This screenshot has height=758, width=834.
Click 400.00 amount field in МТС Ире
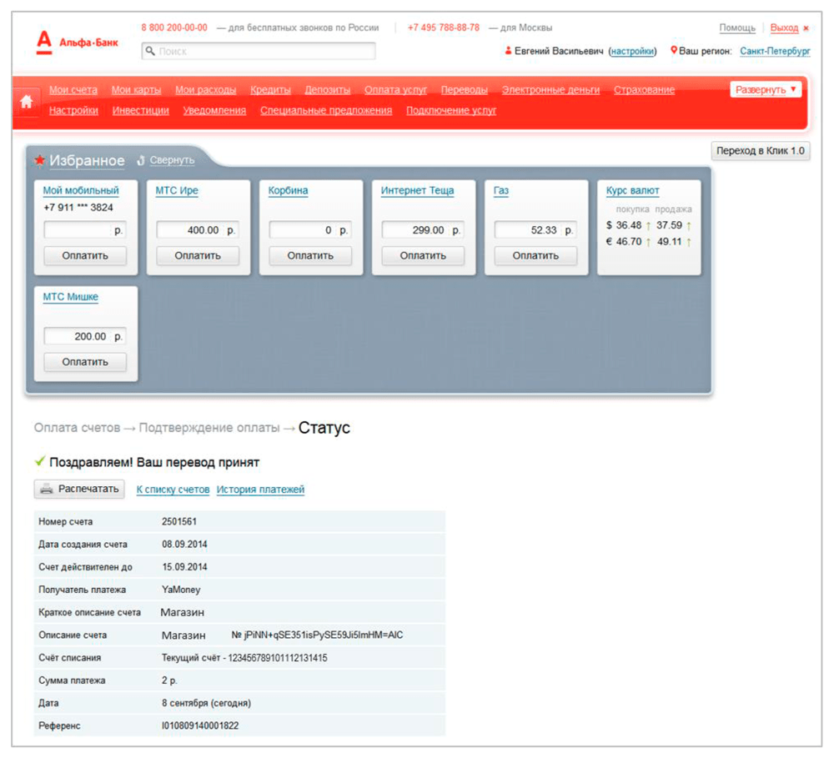click(198, 230)
